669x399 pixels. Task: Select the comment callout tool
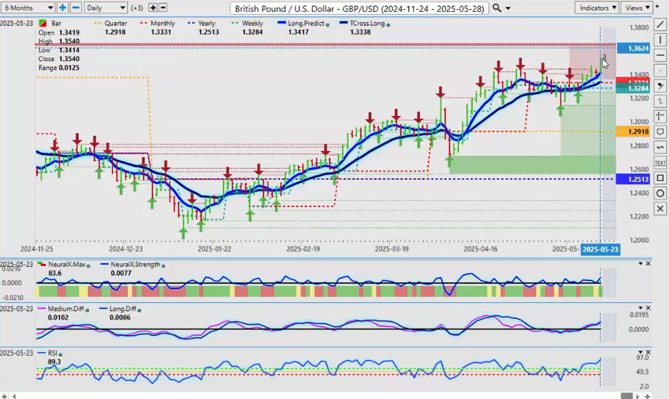tap(660, 132)
